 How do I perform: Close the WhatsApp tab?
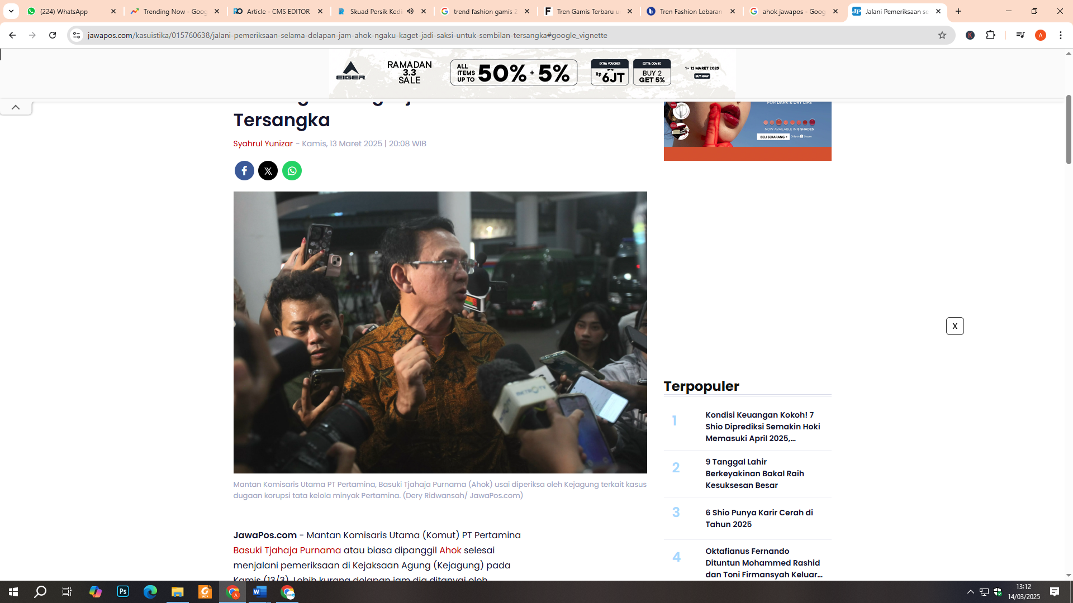coord(113,11)
